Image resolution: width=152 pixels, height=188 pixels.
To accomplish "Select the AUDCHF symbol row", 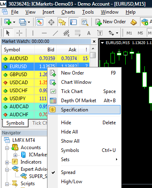I will (x=24, y=115).
